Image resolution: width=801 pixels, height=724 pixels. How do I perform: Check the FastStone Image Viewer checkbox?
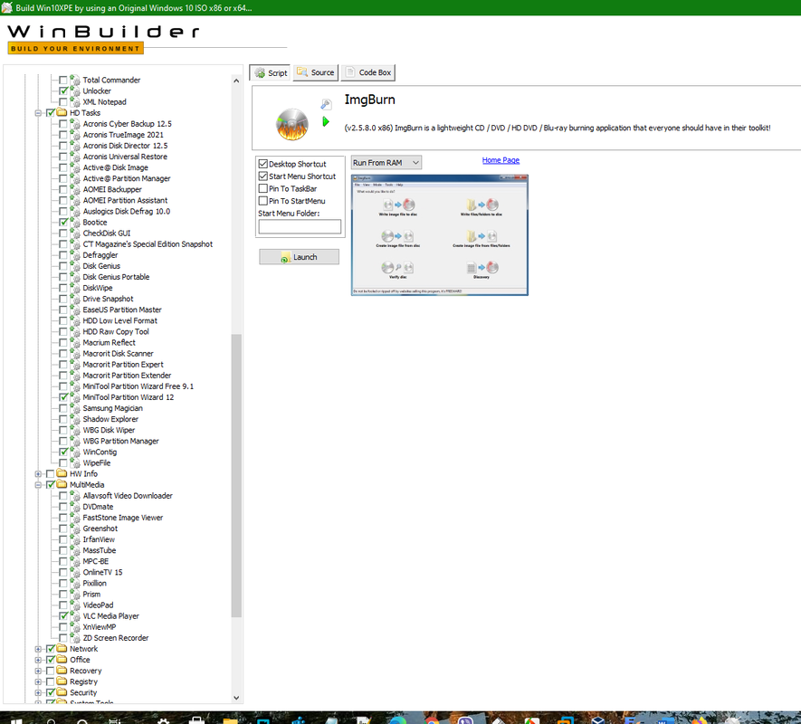click(x=62, y=517)
